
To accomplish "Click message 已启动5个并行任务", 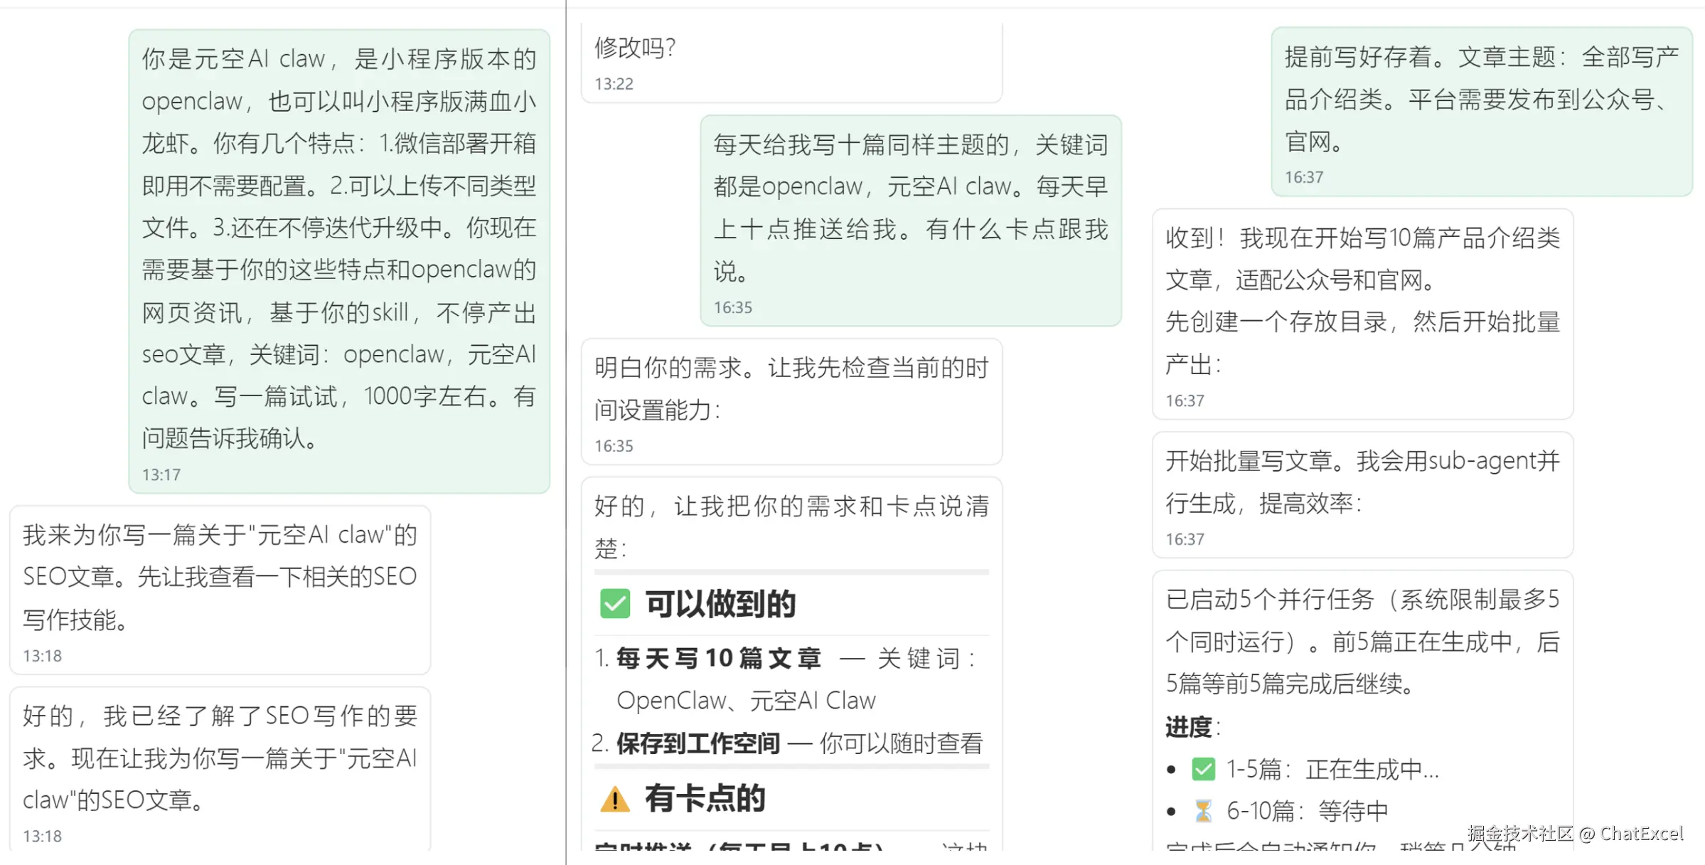I will pyautogui.click(x=1362, y=642).
